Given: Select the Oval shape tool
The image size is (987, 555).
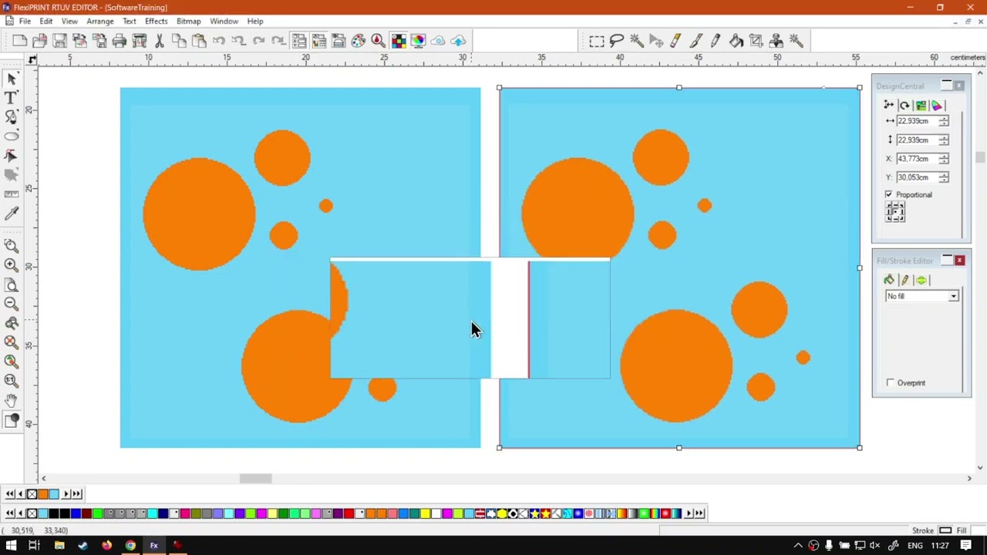Looking at the screenshot, I should 12,136.
